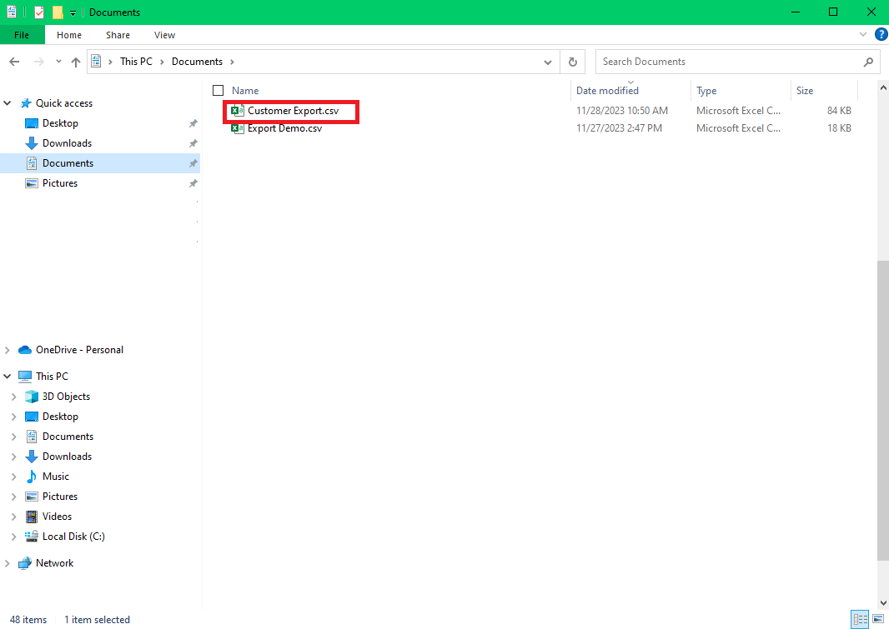
Task: Collapse the This PC tree node
Action: (8, 377)
